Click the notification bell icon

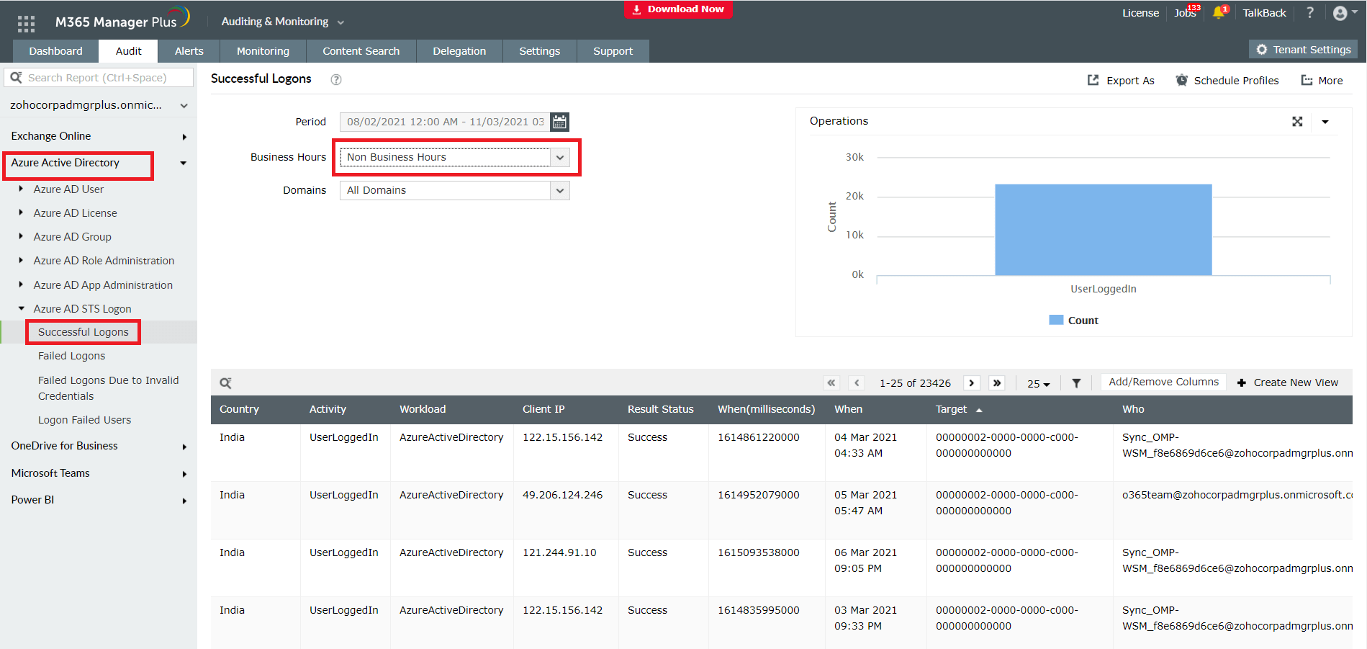[1219, 13]
